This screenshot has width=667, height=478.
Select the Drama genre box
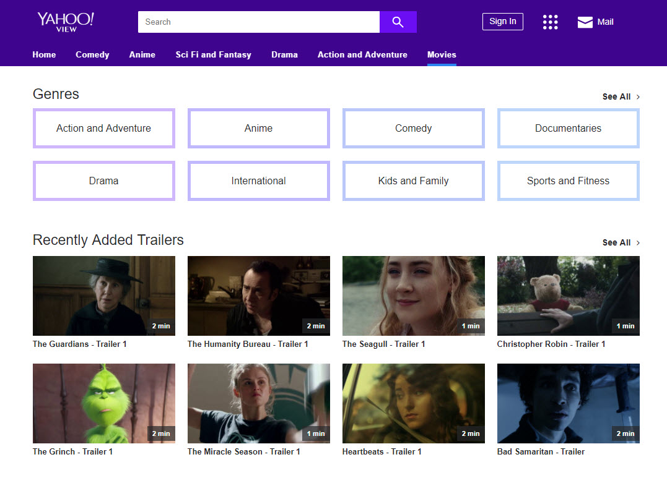(104, 181)
